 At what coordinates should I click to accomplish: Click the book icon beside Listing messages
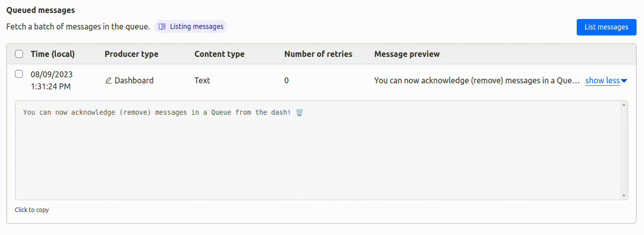162,27
